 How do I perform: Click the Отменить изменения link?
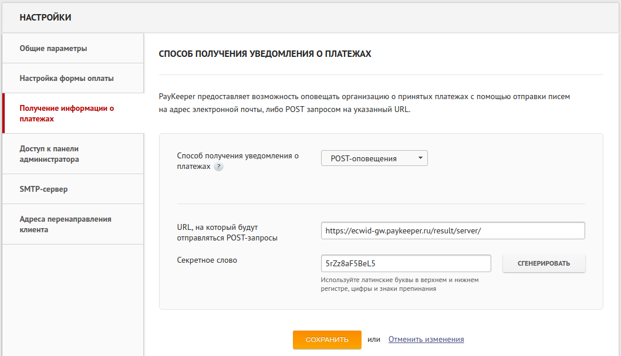pyautogui.click(x=426, y=340)
